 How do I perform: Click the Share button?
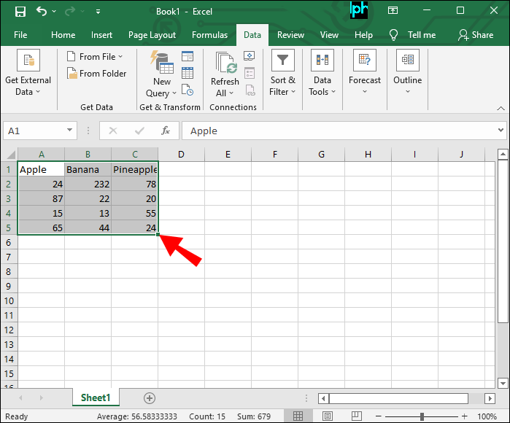point(475,35)
